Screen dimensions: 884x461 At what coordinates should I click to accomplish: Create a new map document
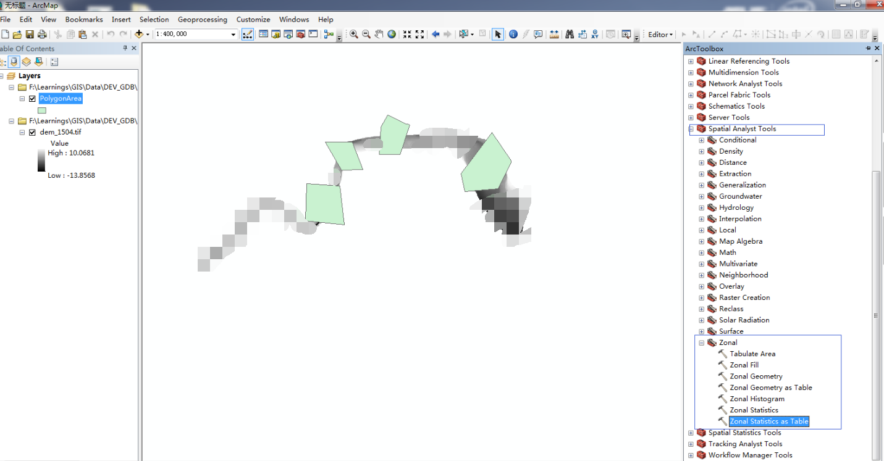click(5, 35)
